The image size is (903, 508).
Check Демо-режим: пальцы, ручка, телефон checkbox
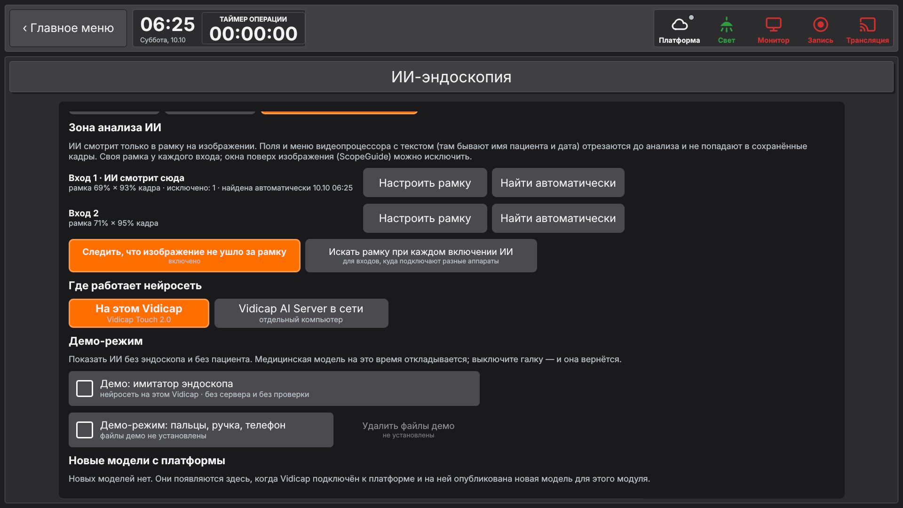click(85, 430)
